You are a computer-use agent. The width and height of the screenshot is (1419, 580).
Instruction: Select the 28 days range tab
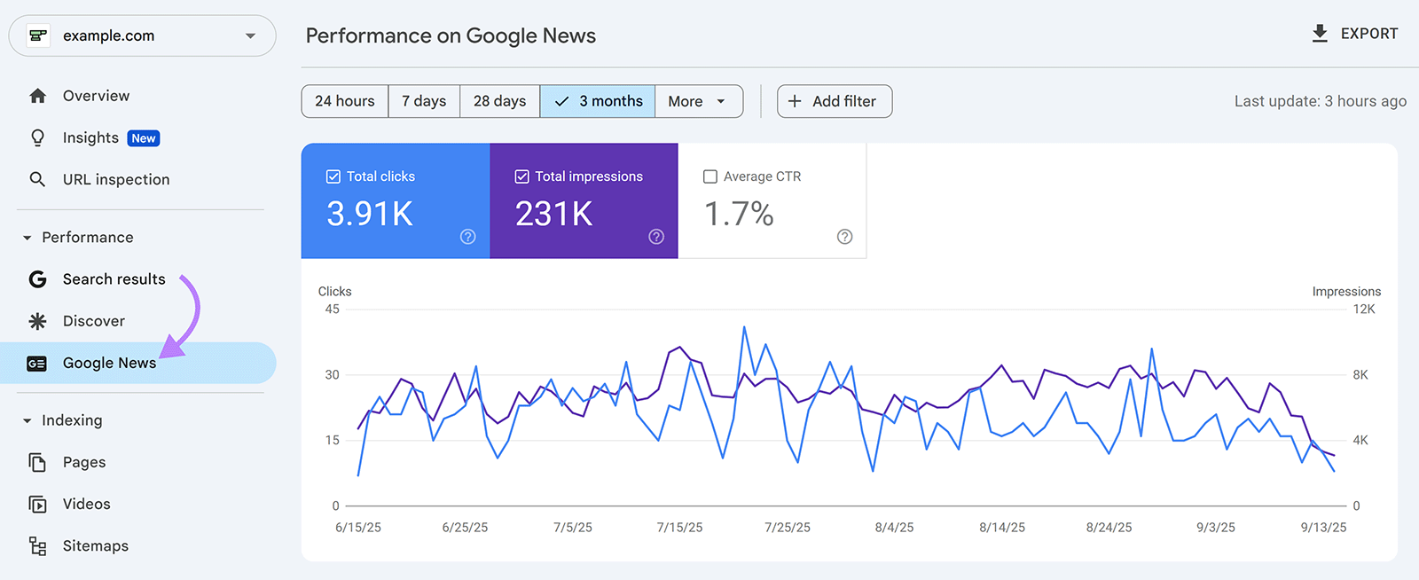pyautogui.click(x=499, y=101)
